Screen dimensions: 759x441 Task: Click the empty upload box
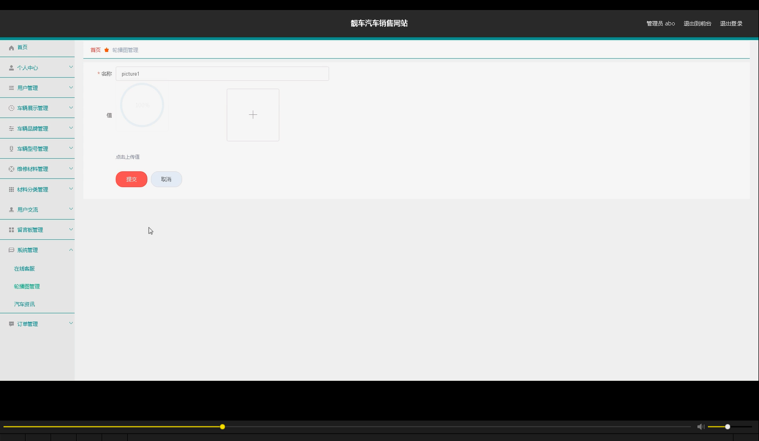tap(253, 115)
